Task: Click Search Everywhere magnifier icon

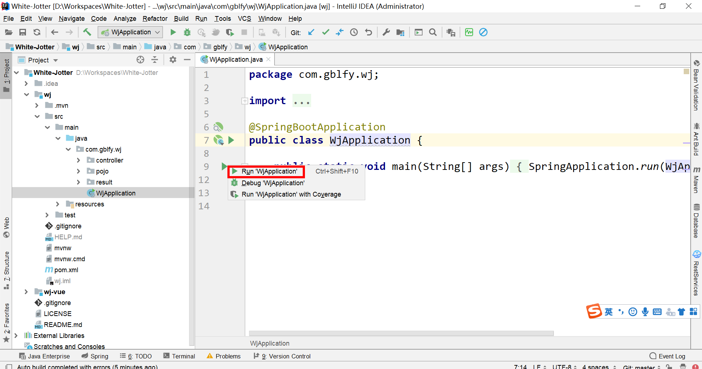Action: (433, 33)
